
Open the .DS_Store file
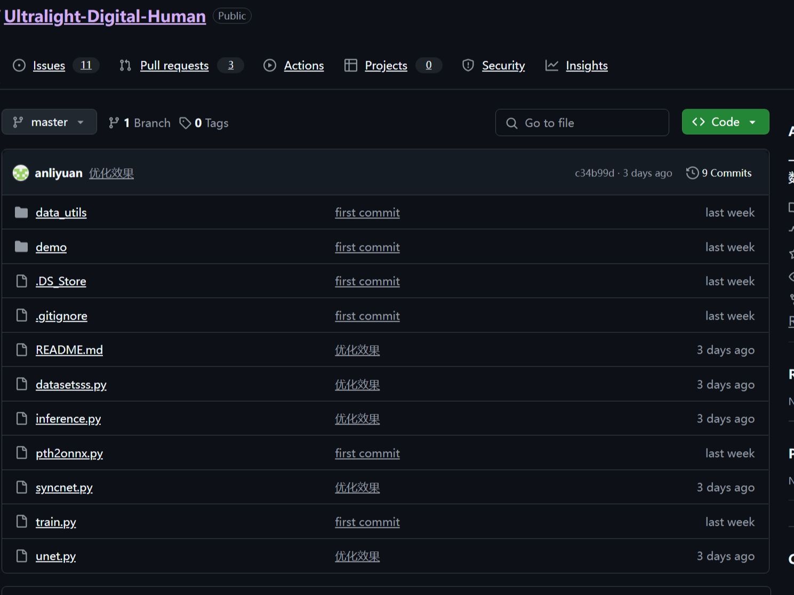click(61, 281)
